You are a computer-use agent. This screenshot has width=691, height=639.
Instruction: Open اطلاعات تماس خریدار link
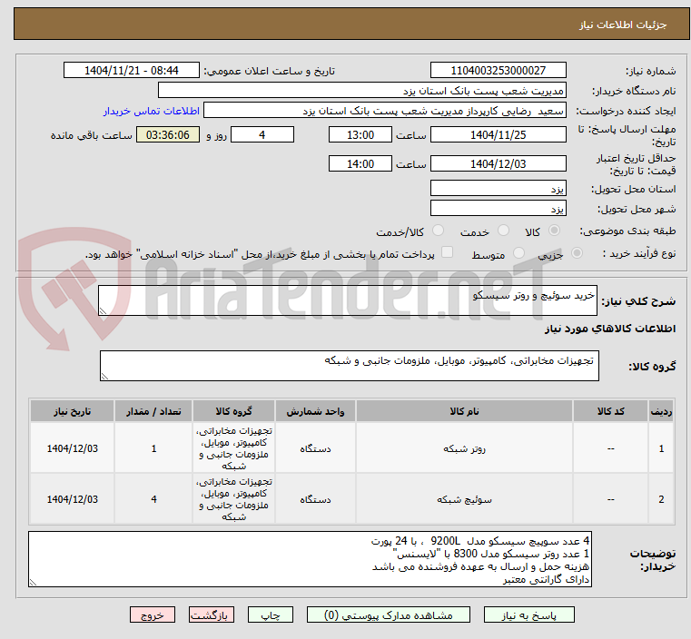(152, 111)
